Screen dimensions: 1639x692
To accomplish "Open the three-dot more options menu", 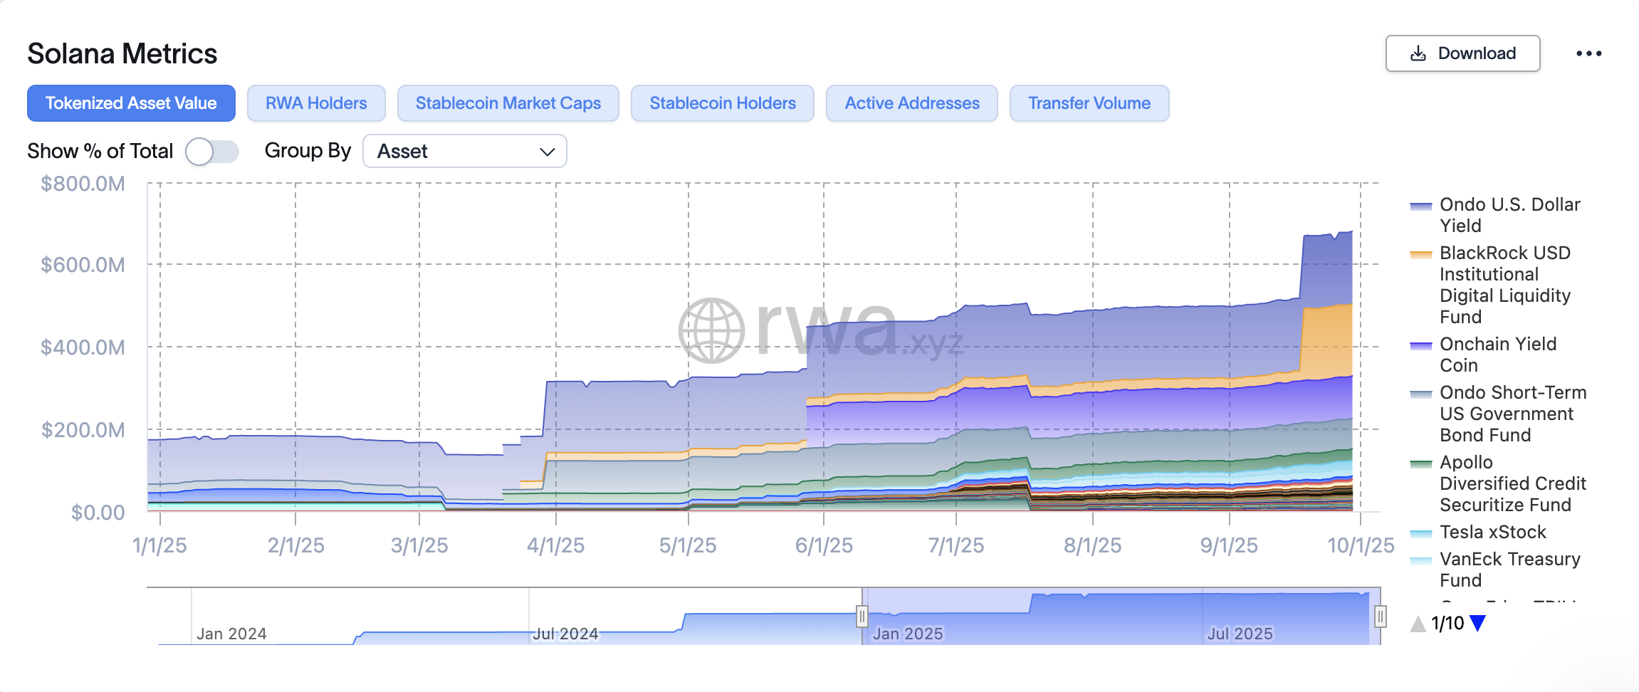I will (1588, 53).
